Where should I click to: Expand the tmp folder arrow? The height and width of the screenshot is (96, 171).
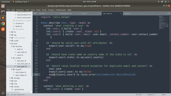(x=10, y=84)
